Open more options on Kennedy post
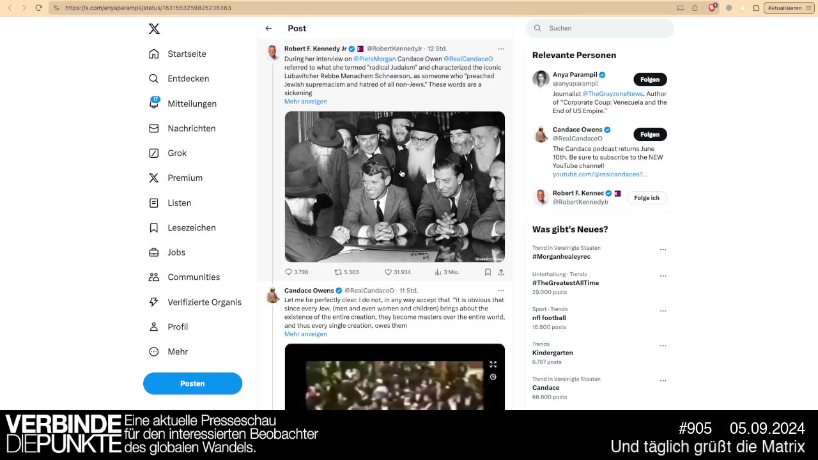818x460 pixels. coord(501,49)
